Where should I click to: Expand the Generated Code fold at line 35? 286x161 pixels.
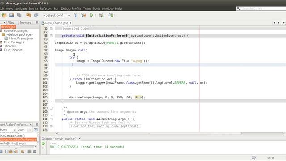51,29
